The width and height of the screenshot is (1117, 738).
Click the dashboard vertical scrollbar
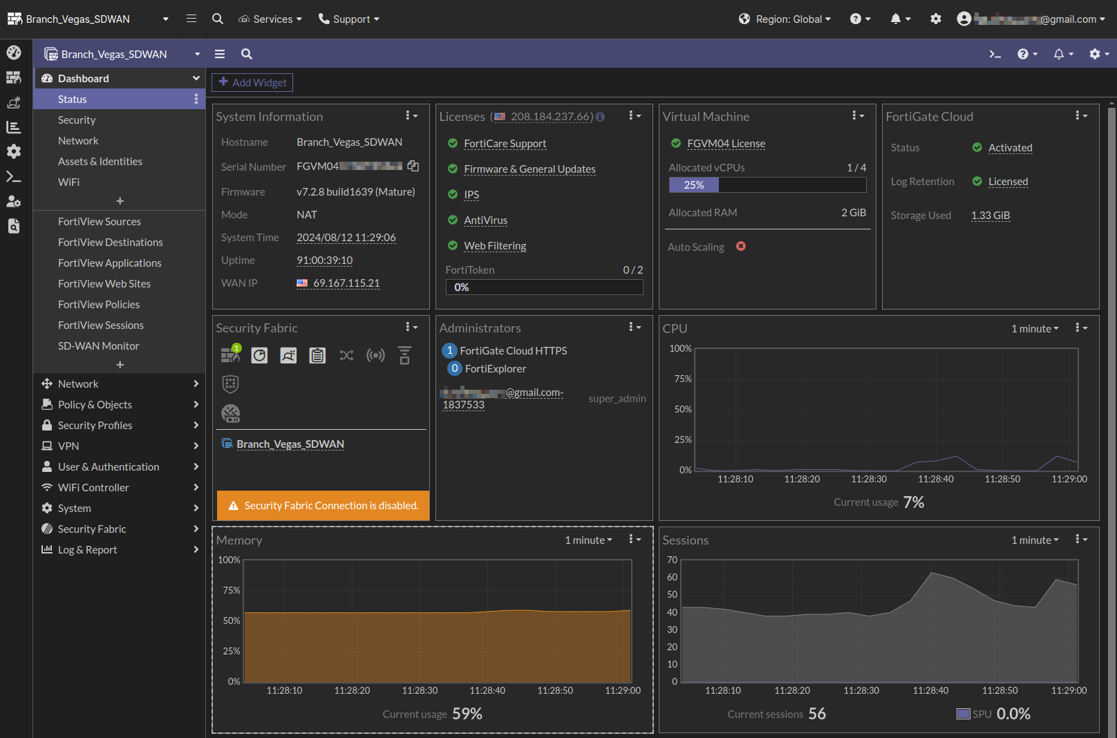[1111, 415]
